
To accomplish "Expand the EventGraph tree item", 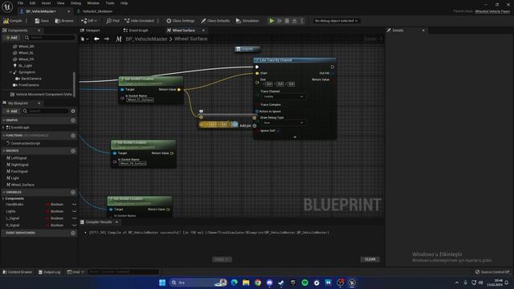I will [3, 128].
